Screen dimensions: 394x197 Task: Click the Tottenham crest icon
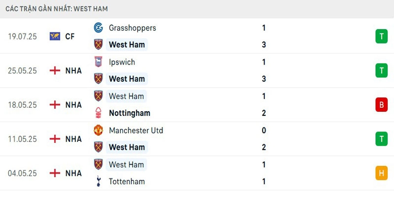(98, 181)
